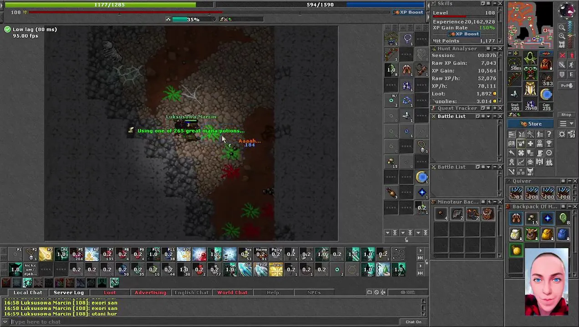Click the green helmet equipment slot
This screenshot has width=579, height=327.
530,58
